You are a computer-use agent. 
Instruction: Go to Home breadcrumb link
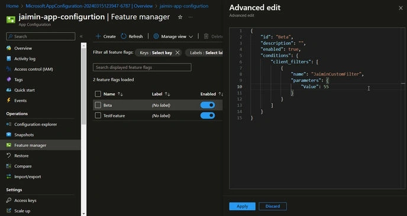[x=12, y=6]
